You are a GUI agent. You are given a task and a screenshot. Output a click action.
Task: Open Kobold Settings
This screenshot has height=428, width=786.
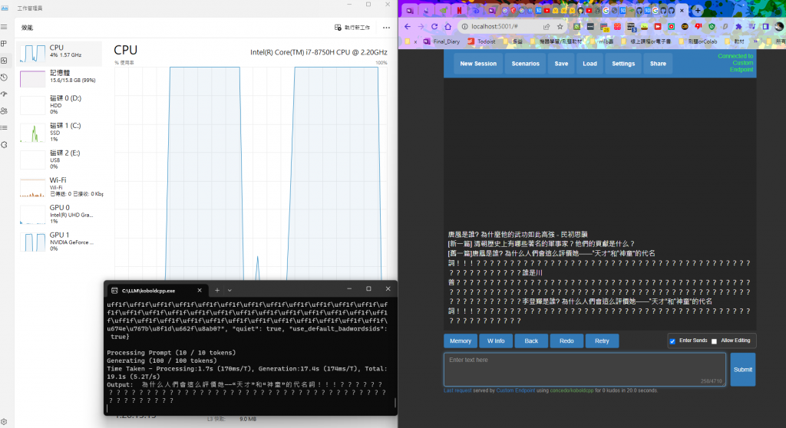623,64
